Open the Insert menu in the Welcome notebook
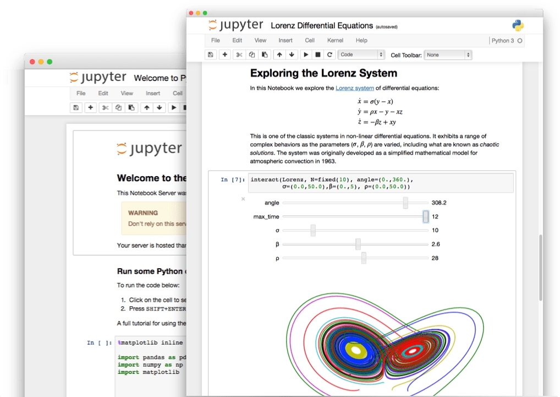The height and width of the screenshot is (397, 560). [153, 94]
